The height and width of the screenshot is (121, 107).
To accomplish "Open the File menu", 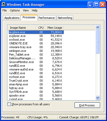I will coord(5,10).
